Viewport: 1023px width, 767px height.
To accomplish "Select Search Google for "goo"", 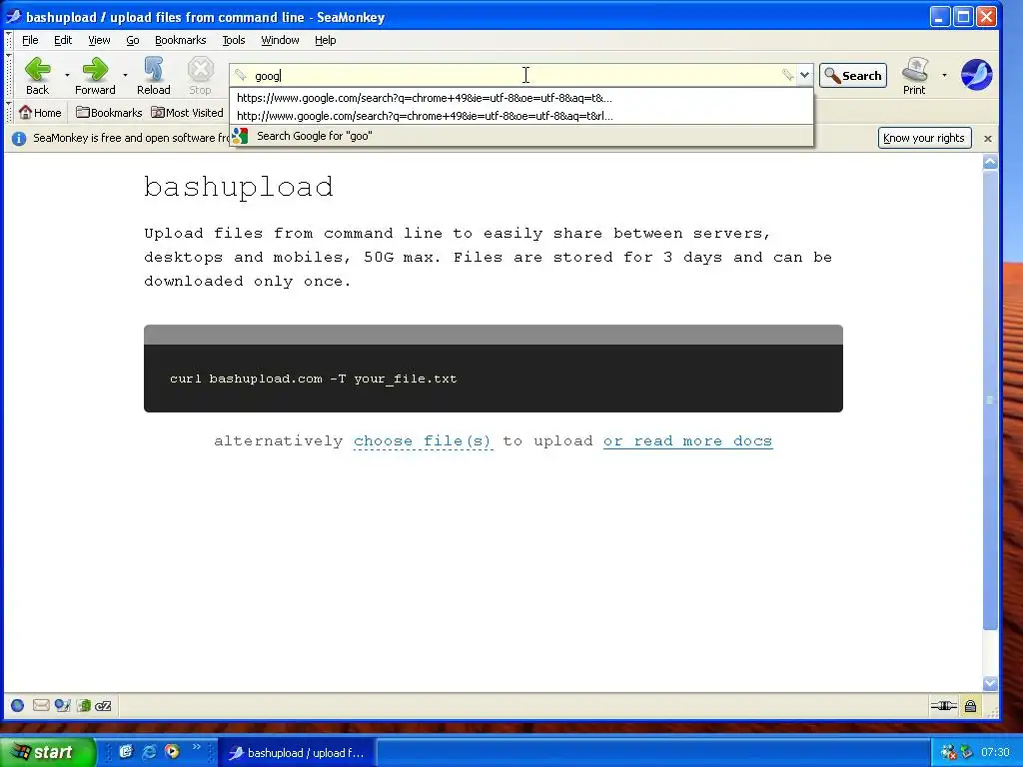I will pos(521,136).
